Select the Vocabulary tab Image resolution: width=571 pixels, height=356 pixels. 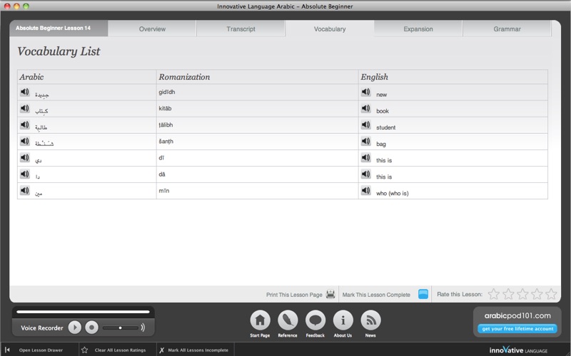(330, 28)
